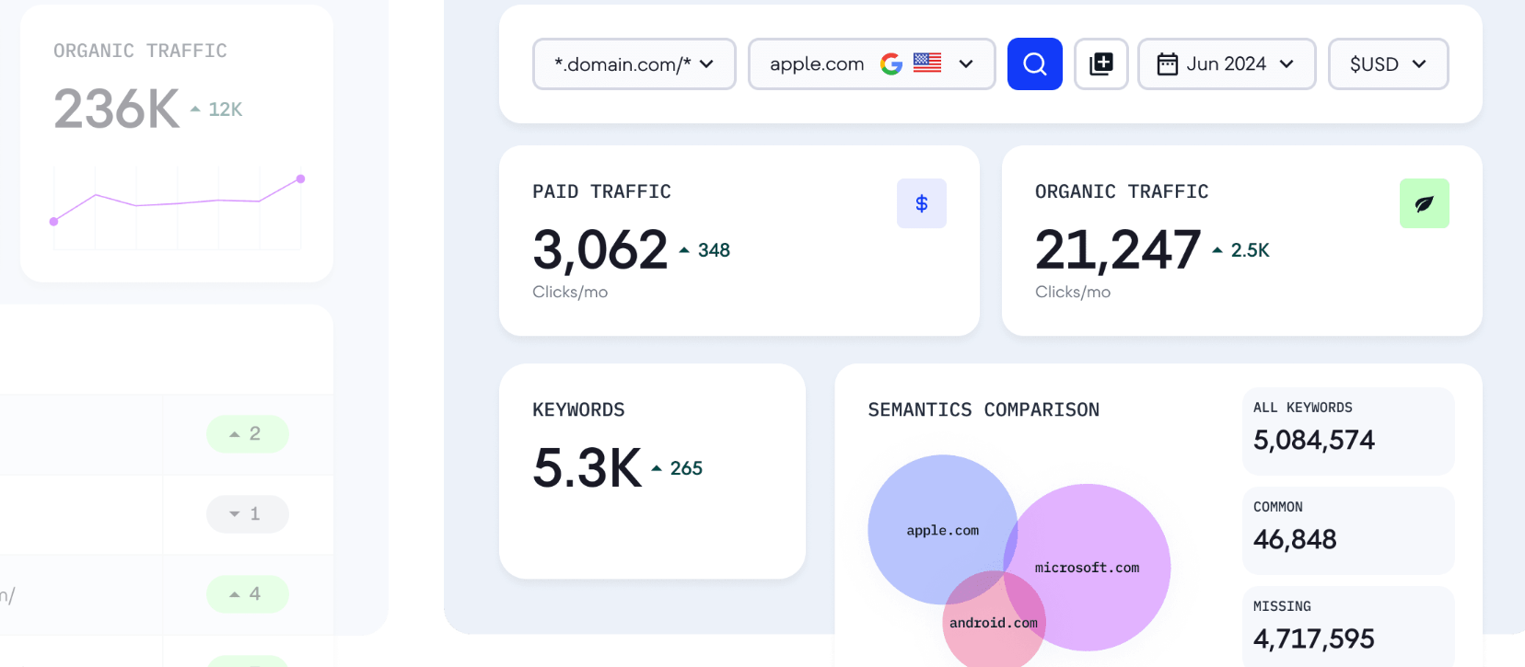The width and height of the screenshot is (1525, 667).
Task: Click the 2.5K increase indicator in Organic Traffic
Action: pos(1240,250)
